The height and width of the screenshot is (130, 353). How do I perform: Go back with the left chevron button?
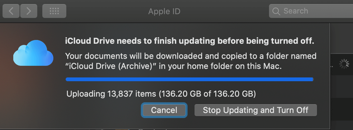[x=11, y=11]
